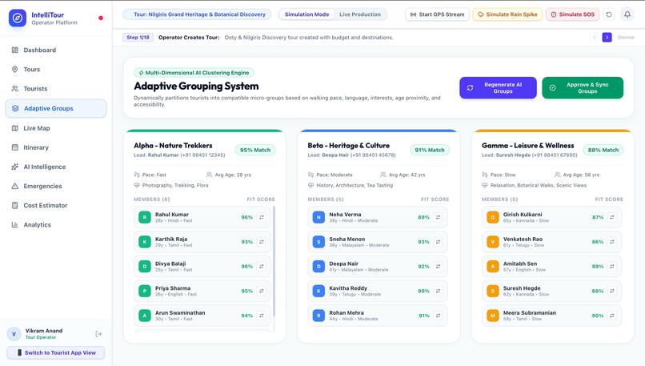Image resolution: width=645 pixels, height=366 pixels.
Task: Click the swap icon for Arun Swaminathan
Action: pyautogui.click(x=262, y=316)
